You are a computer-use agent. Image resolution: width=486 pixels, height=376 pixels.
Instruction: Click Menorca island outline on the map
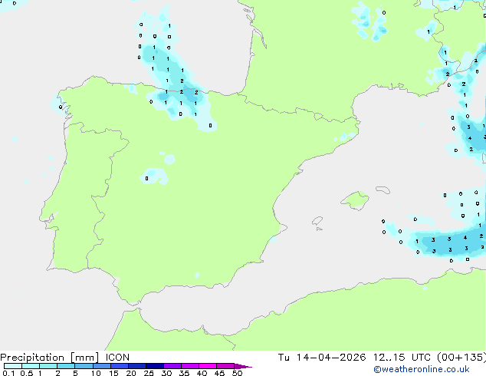[383, 190]
